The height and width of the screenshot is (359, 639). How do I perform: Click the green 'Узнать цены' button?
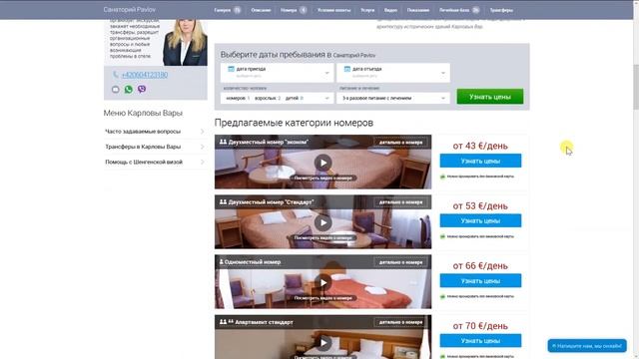490,97
